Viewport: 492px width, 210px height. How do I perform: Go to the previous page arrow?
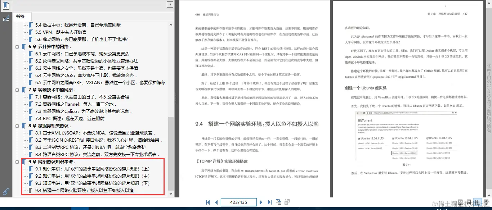tap(216, 202)
